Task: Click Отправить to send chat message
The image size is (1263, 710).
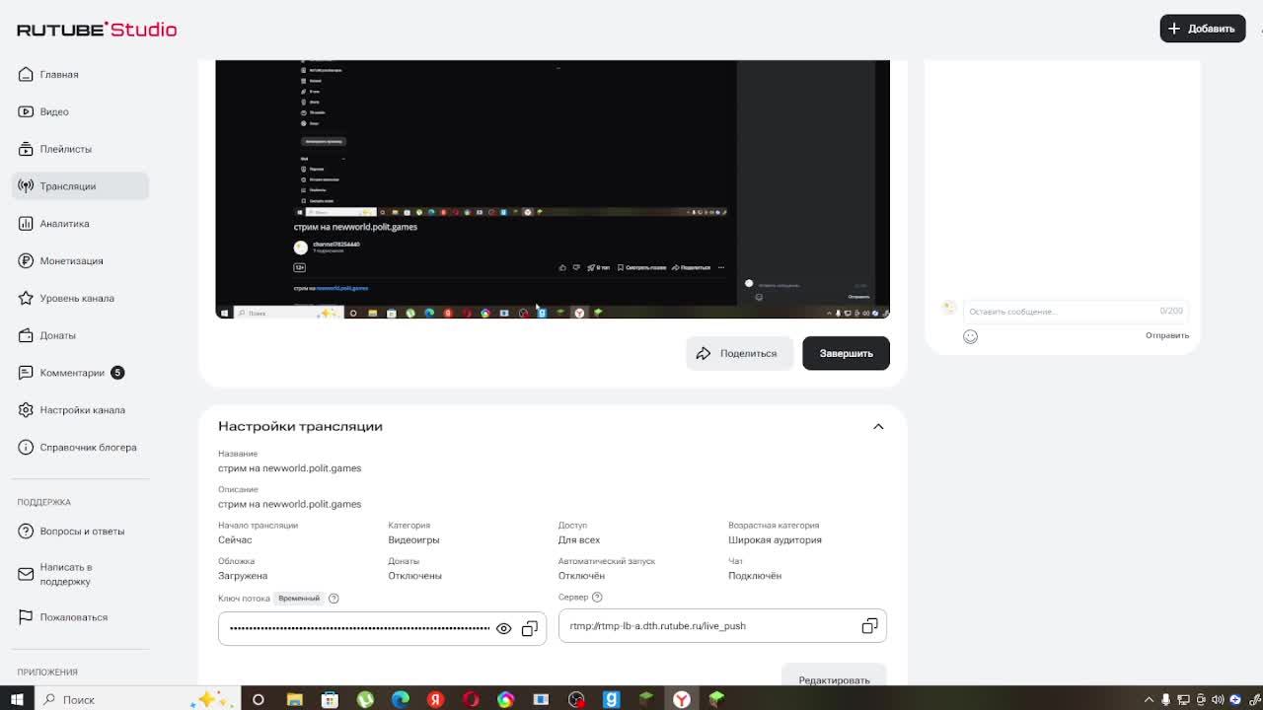Action: (1167, 335)
